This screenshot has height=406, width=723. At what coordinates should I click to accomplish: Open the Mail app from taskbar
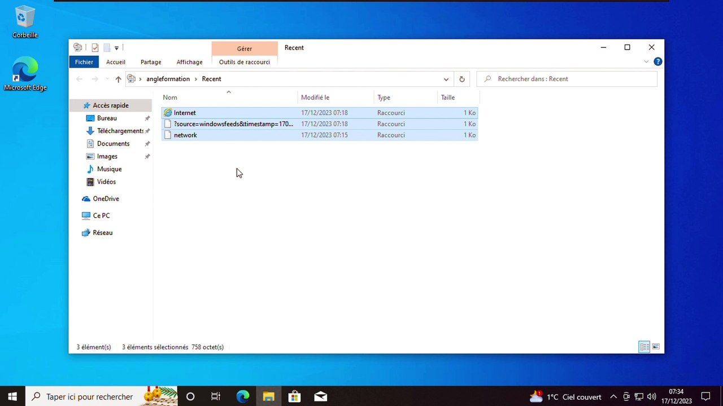[x=320, y=396]
